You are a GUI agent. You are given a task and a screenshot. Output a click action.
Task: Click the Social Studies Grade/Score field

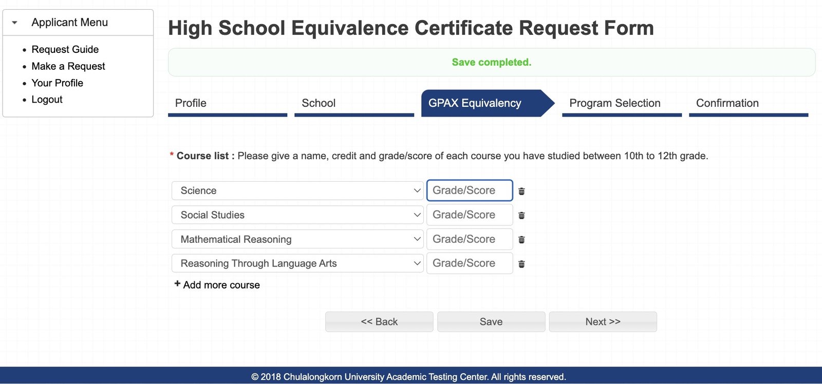470,215
